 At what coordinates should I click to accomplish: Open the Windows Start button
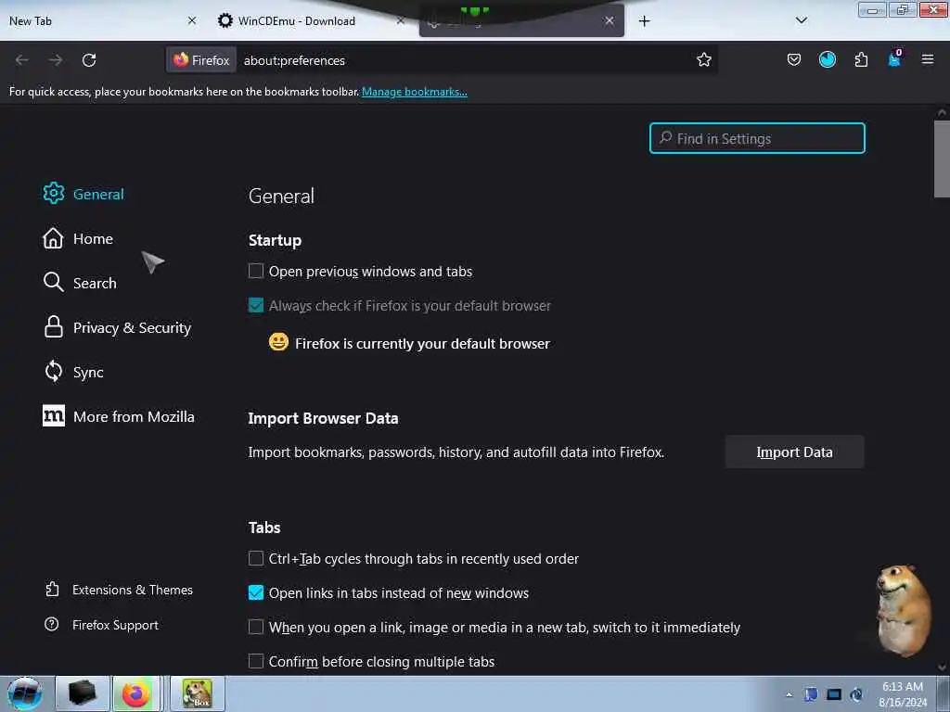pyautogui.click(x=25, y=693)
